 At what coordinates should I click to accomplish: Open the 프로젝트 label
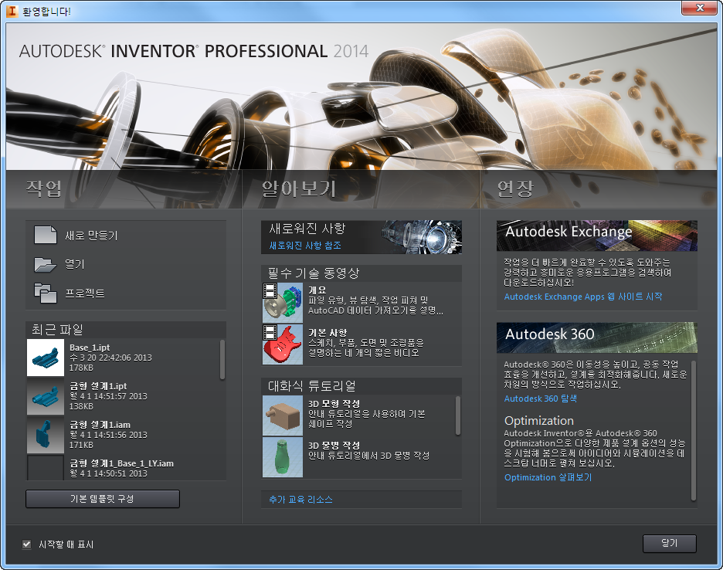[85, 293]
